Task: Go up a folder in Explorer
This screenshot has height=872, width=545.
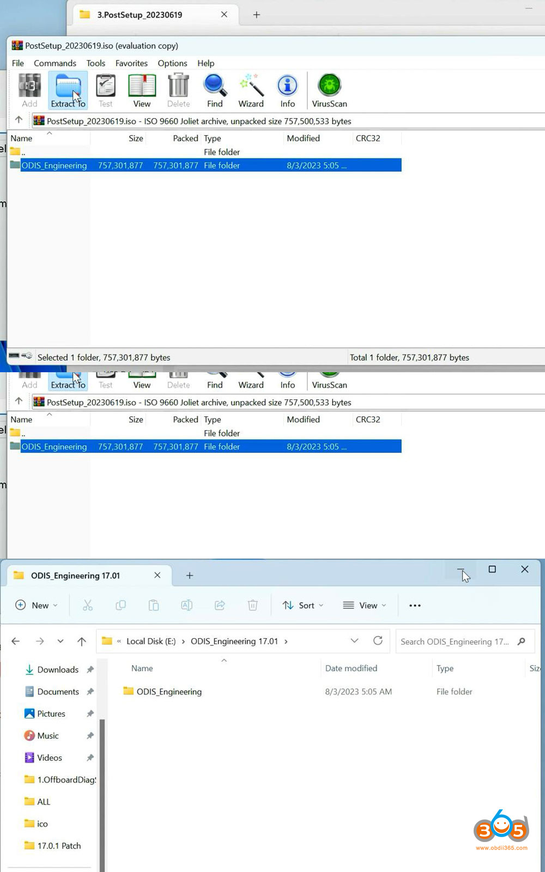Action: tap(82, 641)
